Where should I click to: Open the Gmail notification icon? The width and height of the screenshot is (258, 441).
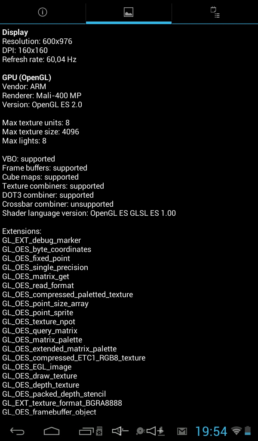182,431
